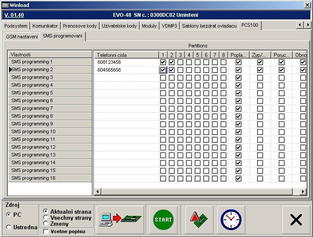Click the large X cancel button
The width and height of the screenshot is (313, 237).
tap(296, 220)
